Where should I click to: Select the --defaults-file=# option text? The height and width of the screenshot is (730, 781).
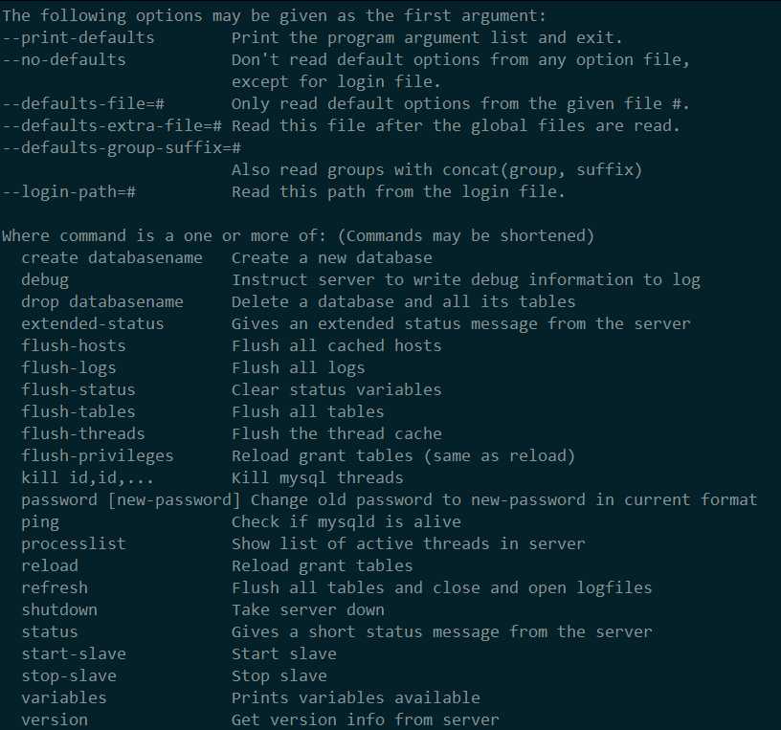[x=83, y=103]
